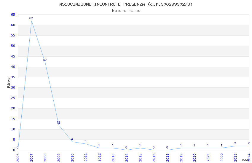
Task: Click the x-axis year label 2014
Action: pyautogui.click(x=127, y=158)
